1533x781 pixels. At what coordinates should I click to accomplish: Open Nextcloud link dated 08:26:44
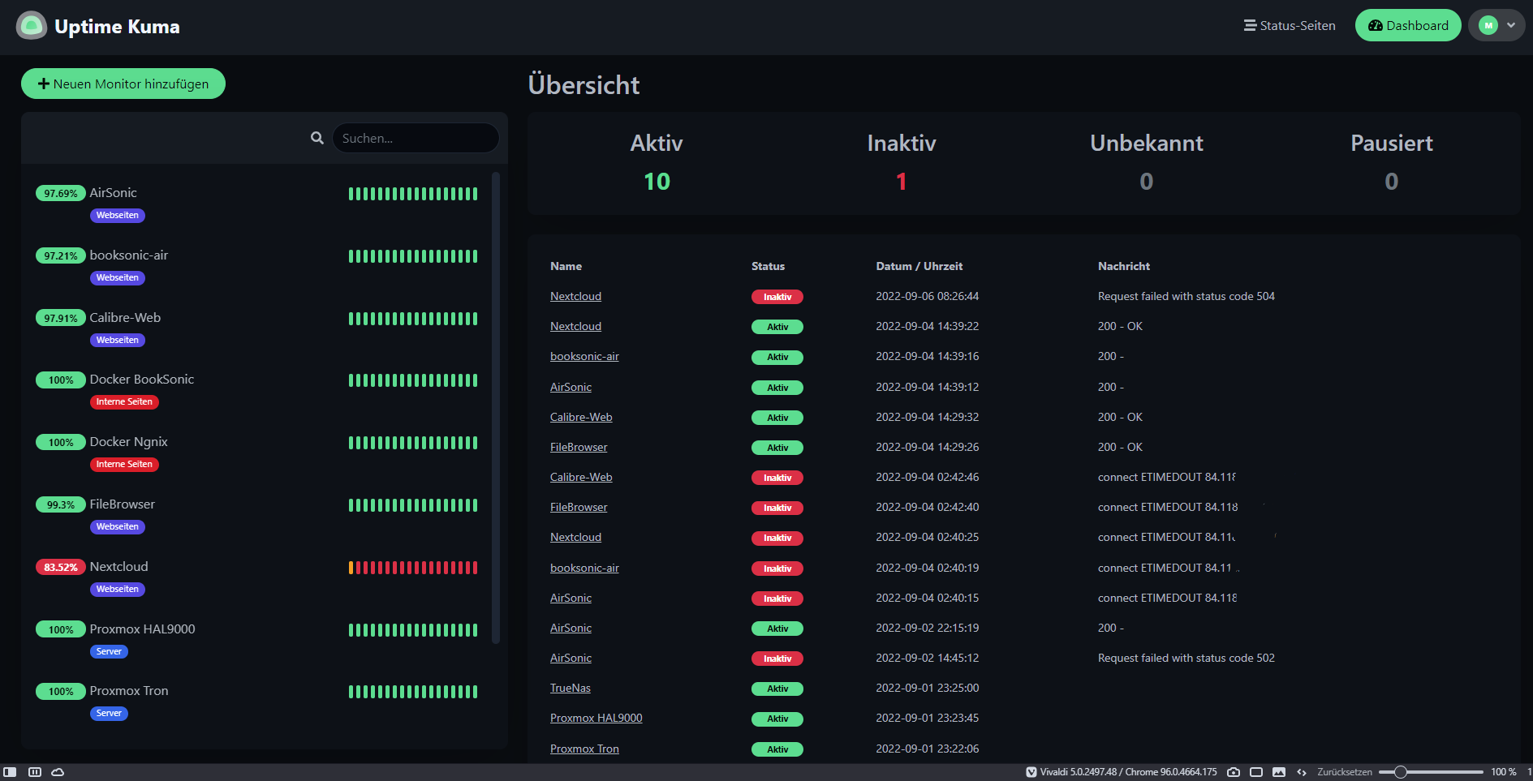tap(575, 296)
